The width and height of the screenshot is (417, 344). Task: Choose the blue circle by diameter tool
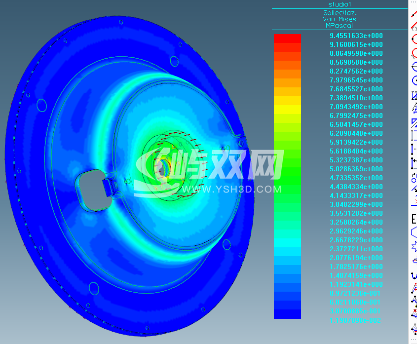click(414, 67)
